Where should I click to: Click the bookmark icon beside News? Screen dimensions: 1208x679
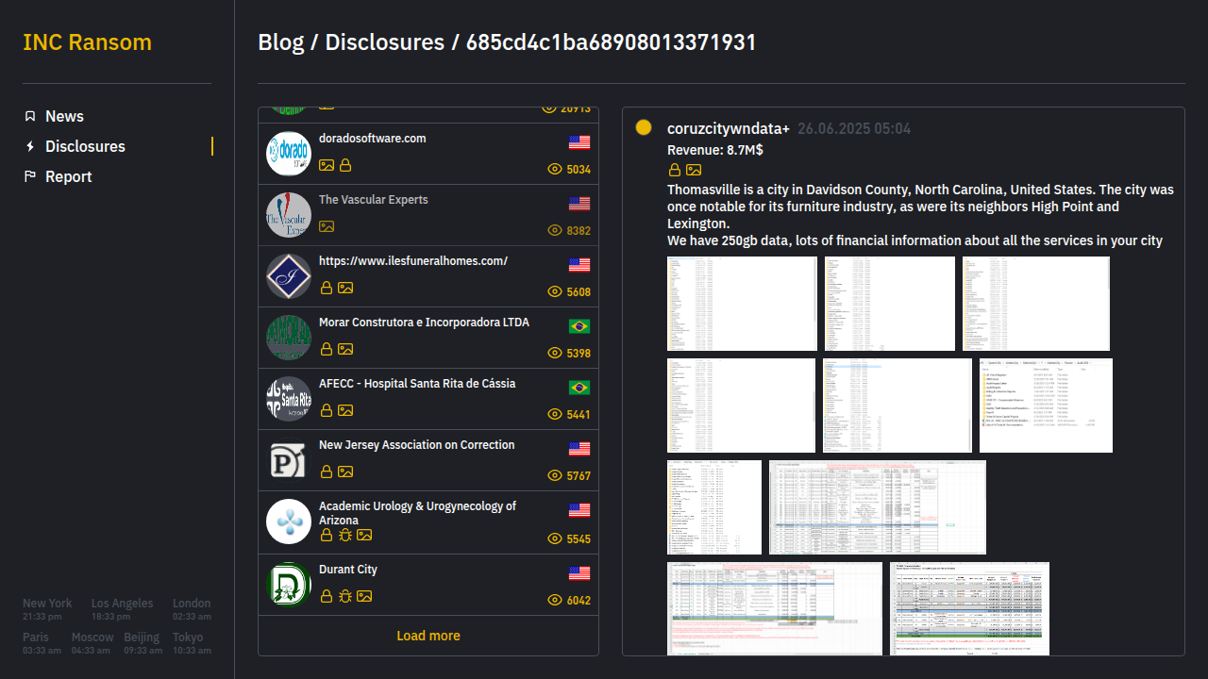(x=30, y=116)
